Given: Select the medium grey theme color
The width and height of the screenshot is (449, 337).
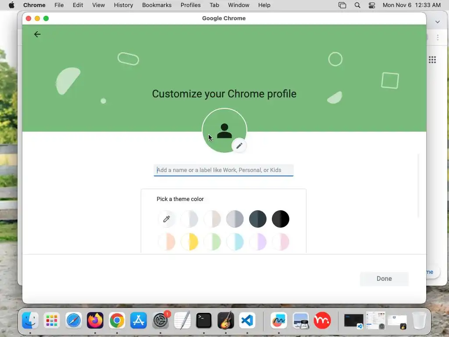Looking at the screenshot, I should click(x=235, y=219).
